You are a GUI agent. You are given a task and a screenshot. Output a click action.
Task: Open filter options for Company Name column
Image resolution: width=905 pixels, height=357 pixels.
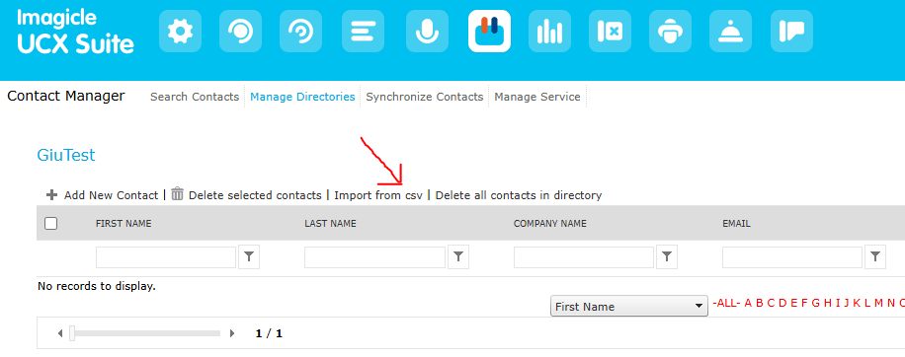[667, 257]
